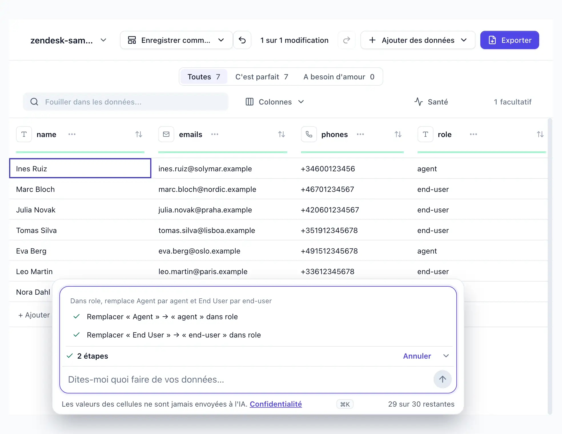The width and height of the screenshot is (562, 434).
Task: Sort by the role column
Action: [540, 134]
